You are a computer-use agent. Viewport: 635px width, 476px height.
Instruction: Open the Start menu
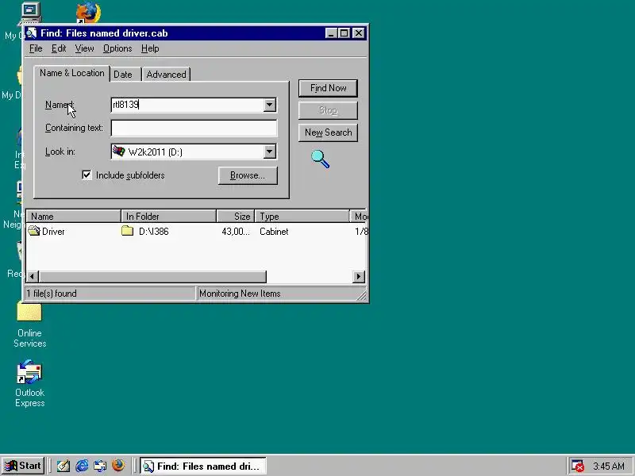point(24,466)
